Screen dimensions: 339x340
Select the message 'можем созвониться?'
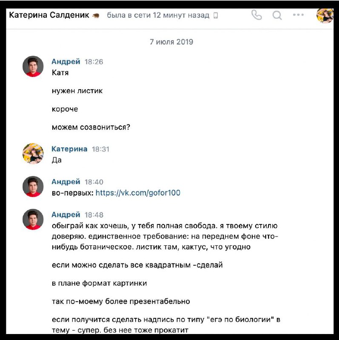coord(91,127)
